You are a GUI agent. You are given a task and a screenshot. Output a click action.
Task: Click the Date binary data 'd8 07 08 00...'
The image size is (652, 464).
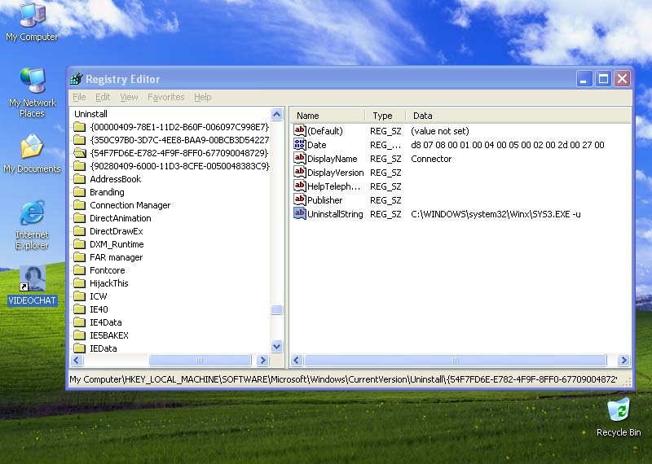pos(507,145)
